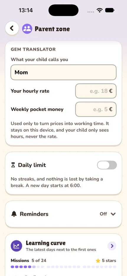Image resolution: width=127 pixels, height=276 pixels.
Task: Tap the Missions 5 of 24 label
Action: [x=29, y=261]
